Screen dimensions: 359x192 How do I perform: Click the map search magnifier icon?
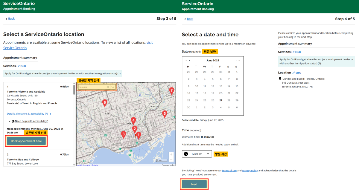pos(113,87)
